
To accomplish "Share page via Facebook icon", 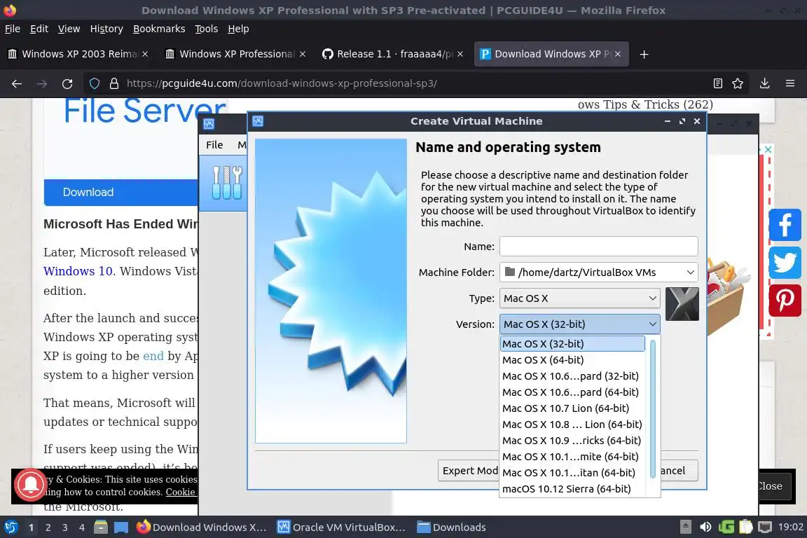I will [785, 224].
